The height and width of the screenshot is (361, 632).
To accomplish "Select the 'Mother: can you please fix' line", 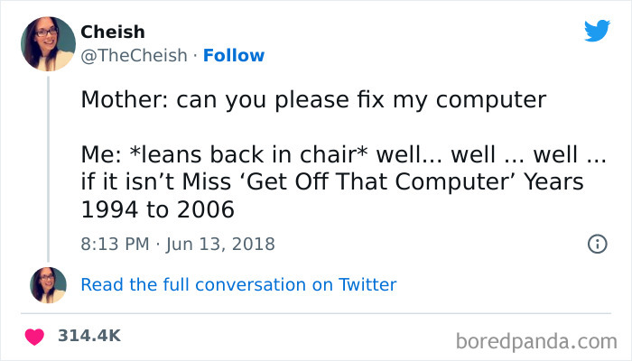I will [x=313, y=99].
